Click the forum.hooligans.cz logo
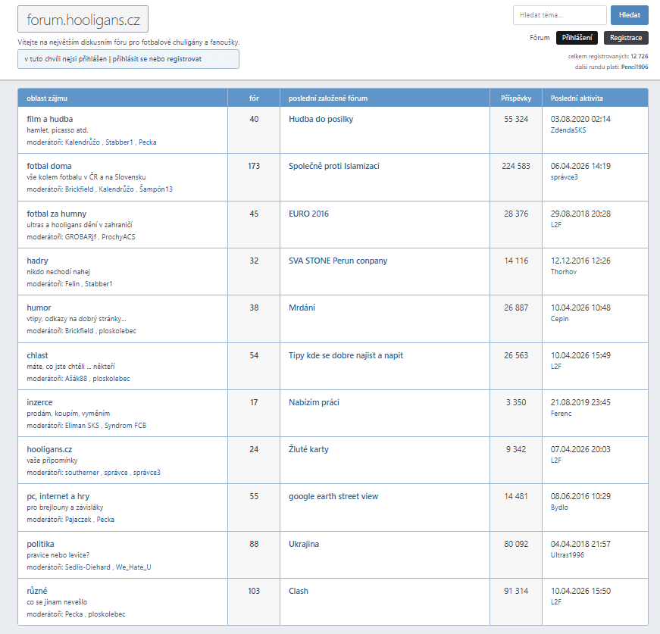660x634 pixels. tap(83, 19)
